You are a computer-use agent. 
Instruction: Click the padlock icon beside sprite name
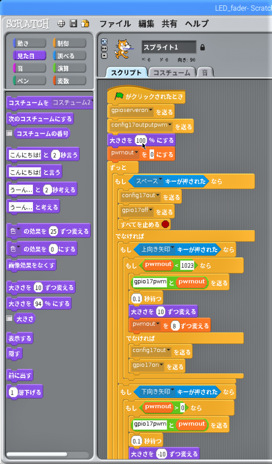point(202,47)
